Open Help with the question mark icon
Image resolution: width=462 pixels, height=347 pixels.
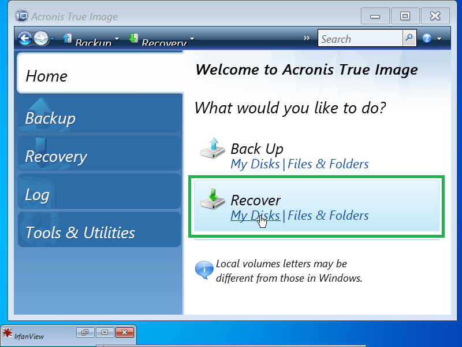tap(427, 38)
